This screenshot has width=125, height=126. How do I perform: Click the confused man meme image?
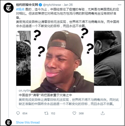click(62, 60)
